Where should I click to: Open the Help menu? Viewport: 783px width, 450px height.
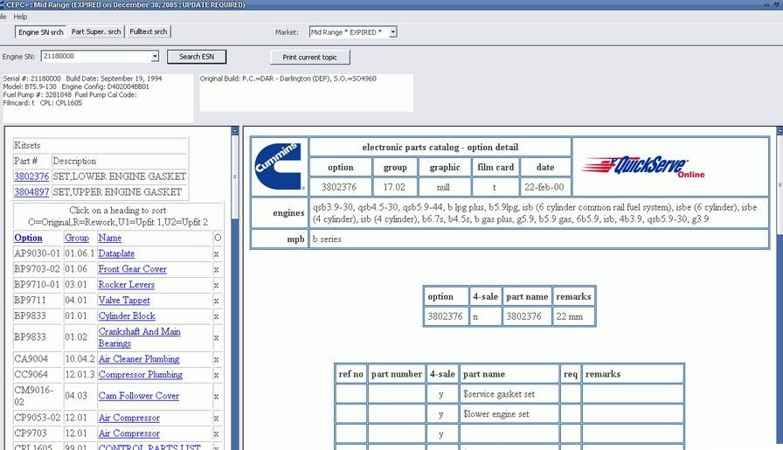point(20,17)
